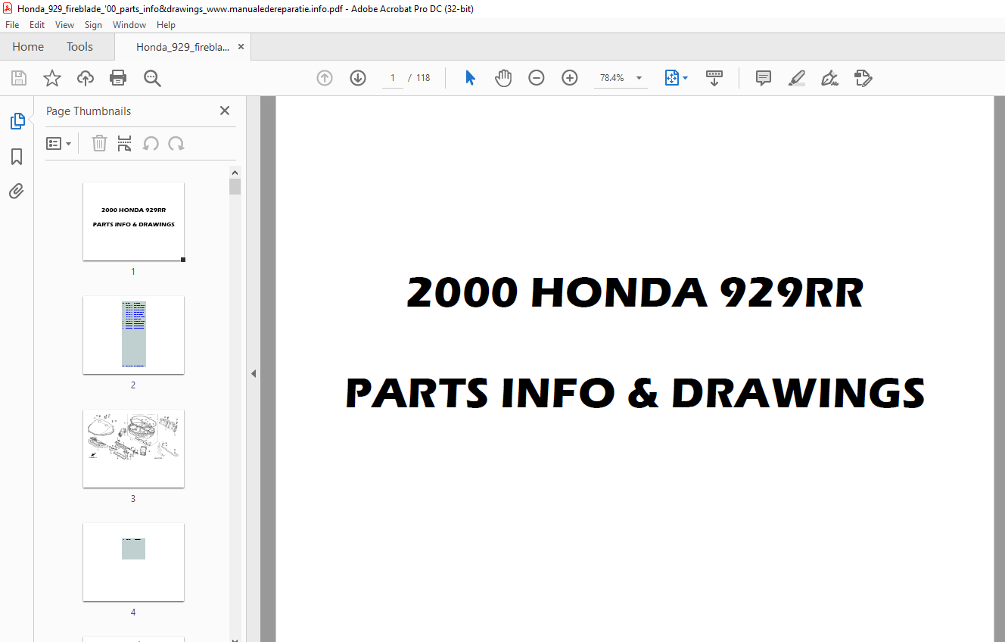The width and height of the screenshot is (1005, 642).
Task: Click the Save file icon
Action: pos(19,78)
